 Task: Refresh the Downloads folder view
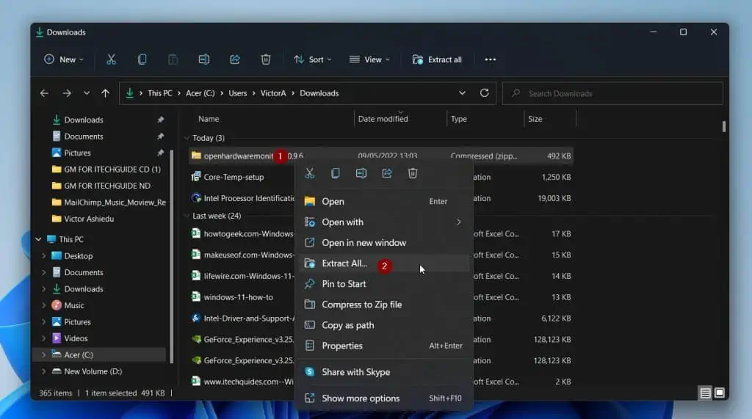pos(485,93)
